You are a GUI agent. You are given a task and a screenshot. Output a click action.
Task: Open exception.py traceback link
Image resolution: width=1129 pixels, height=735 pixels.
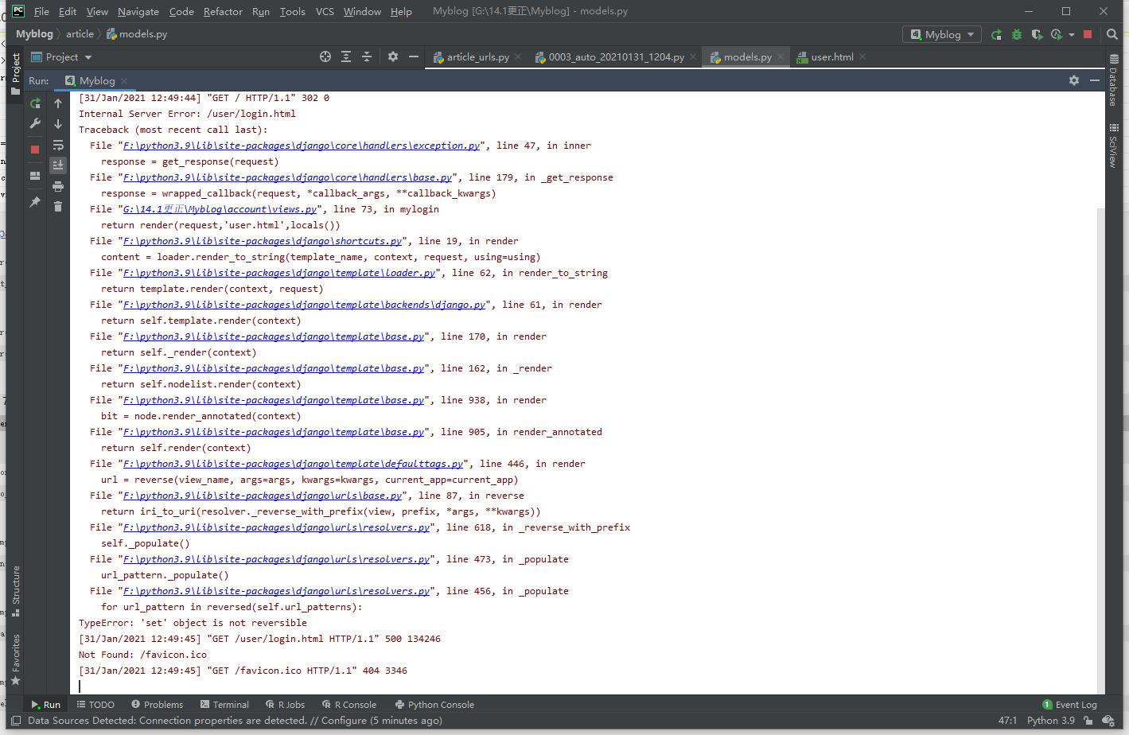click(302, 146)
